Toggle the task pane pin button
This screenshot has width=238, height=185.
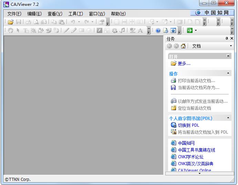(x=227, y=39)
